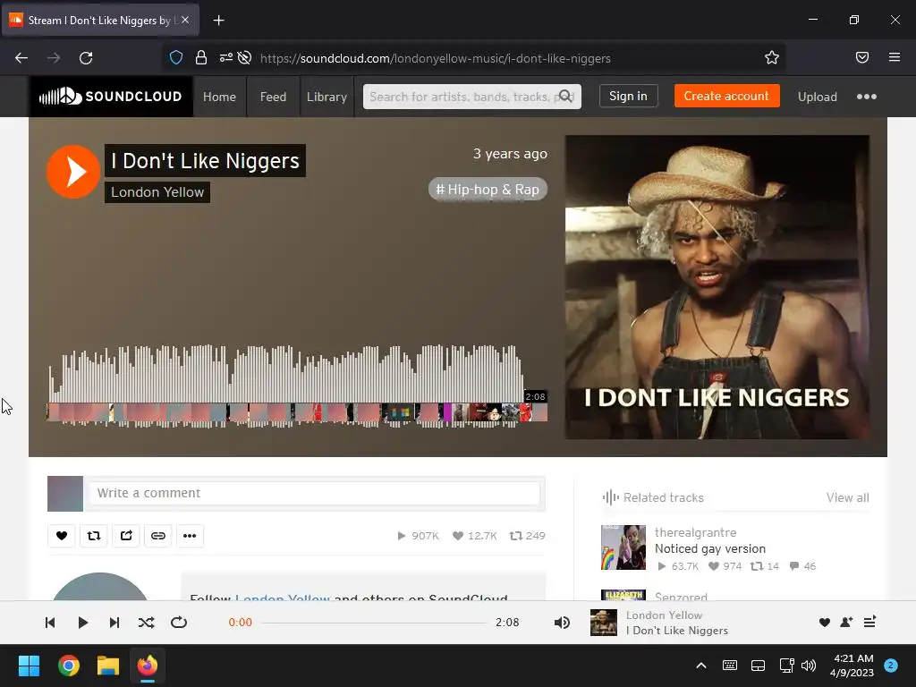Click the blocked autoplay icon in the address bar
This screenshot has width=916, height=687.
coord(245,58)
